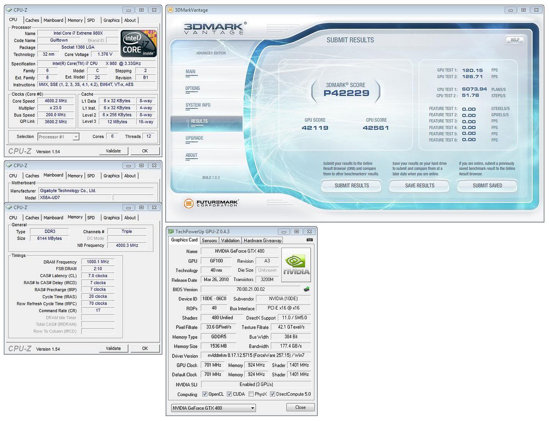Open SPD tab in CPU-Z Memory window

91,218
